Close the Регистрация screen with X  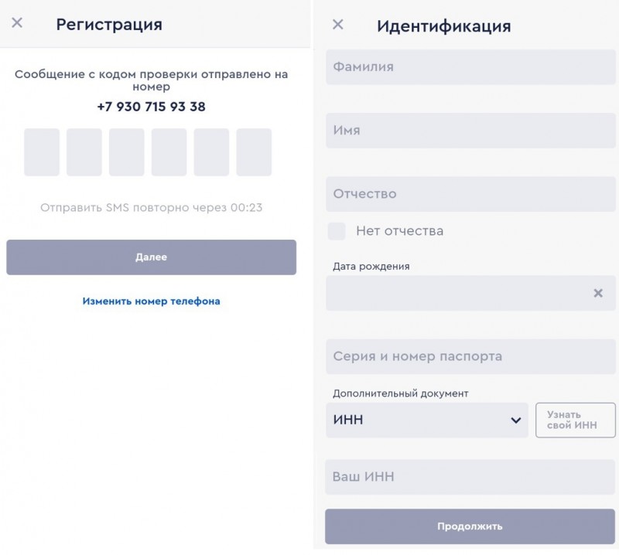pos(17,22)
